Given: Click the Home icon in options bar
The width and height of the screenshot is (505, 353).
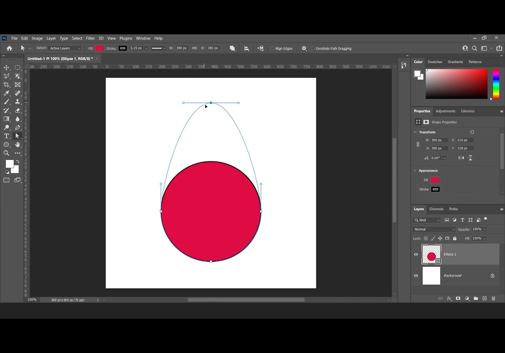Looking at the screenshot, I should [x=9, y=48].
